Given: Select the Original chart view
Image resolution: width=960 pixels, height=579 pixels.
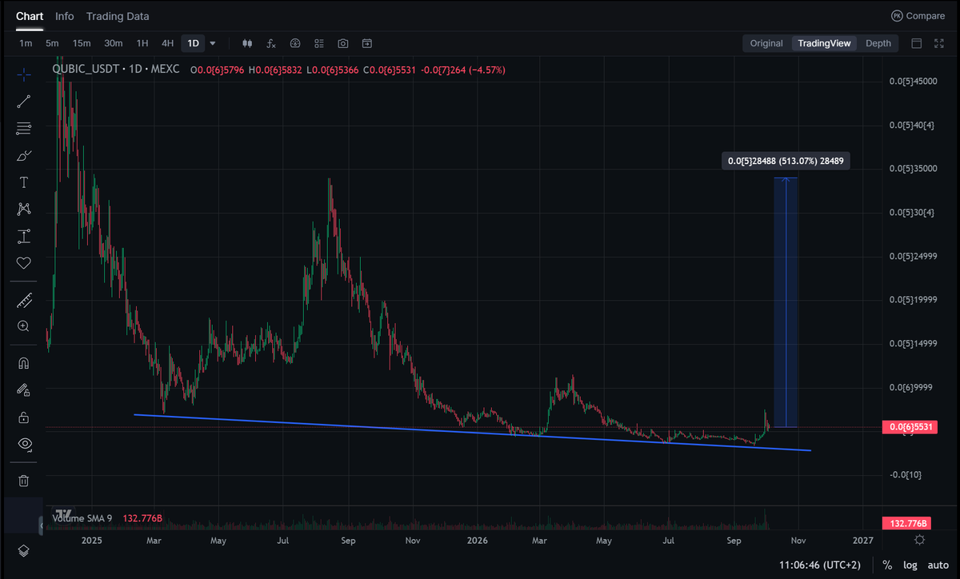Looking at the screenshot, I should tap(766, 43).
